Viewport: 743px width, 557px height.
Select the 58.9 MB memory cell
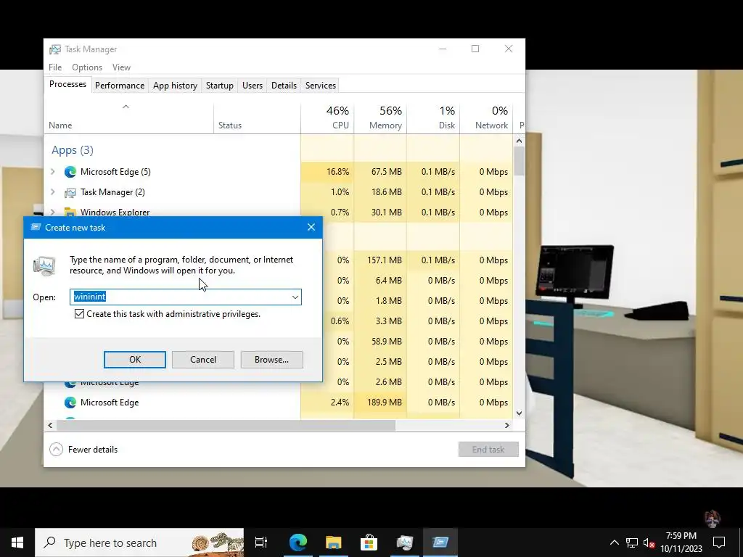(x=380, y=342)
